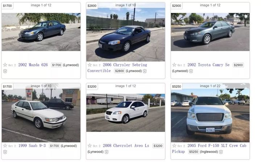Screen dimensions: 261x162
Task: Favorite the 2002 Mazda 626 listing star
Action: [x=5, y=65]
